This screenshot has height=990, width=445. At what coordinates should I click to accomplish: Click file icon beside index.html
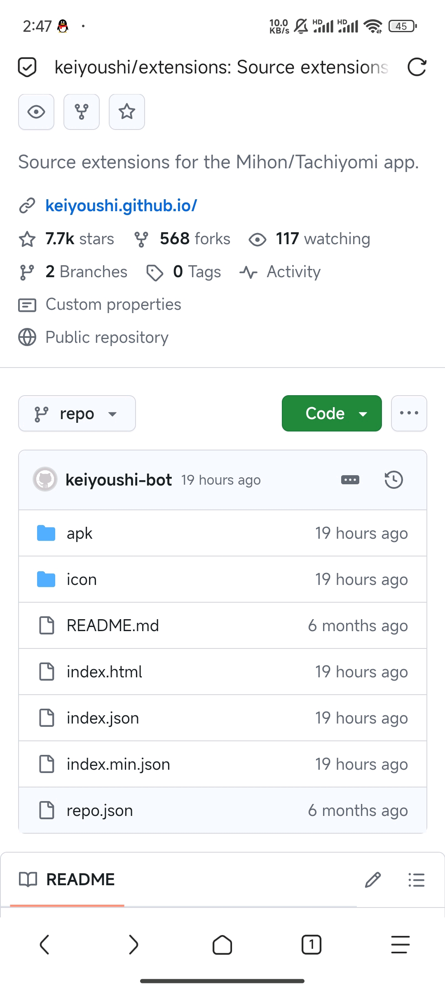tap(47, 672)
